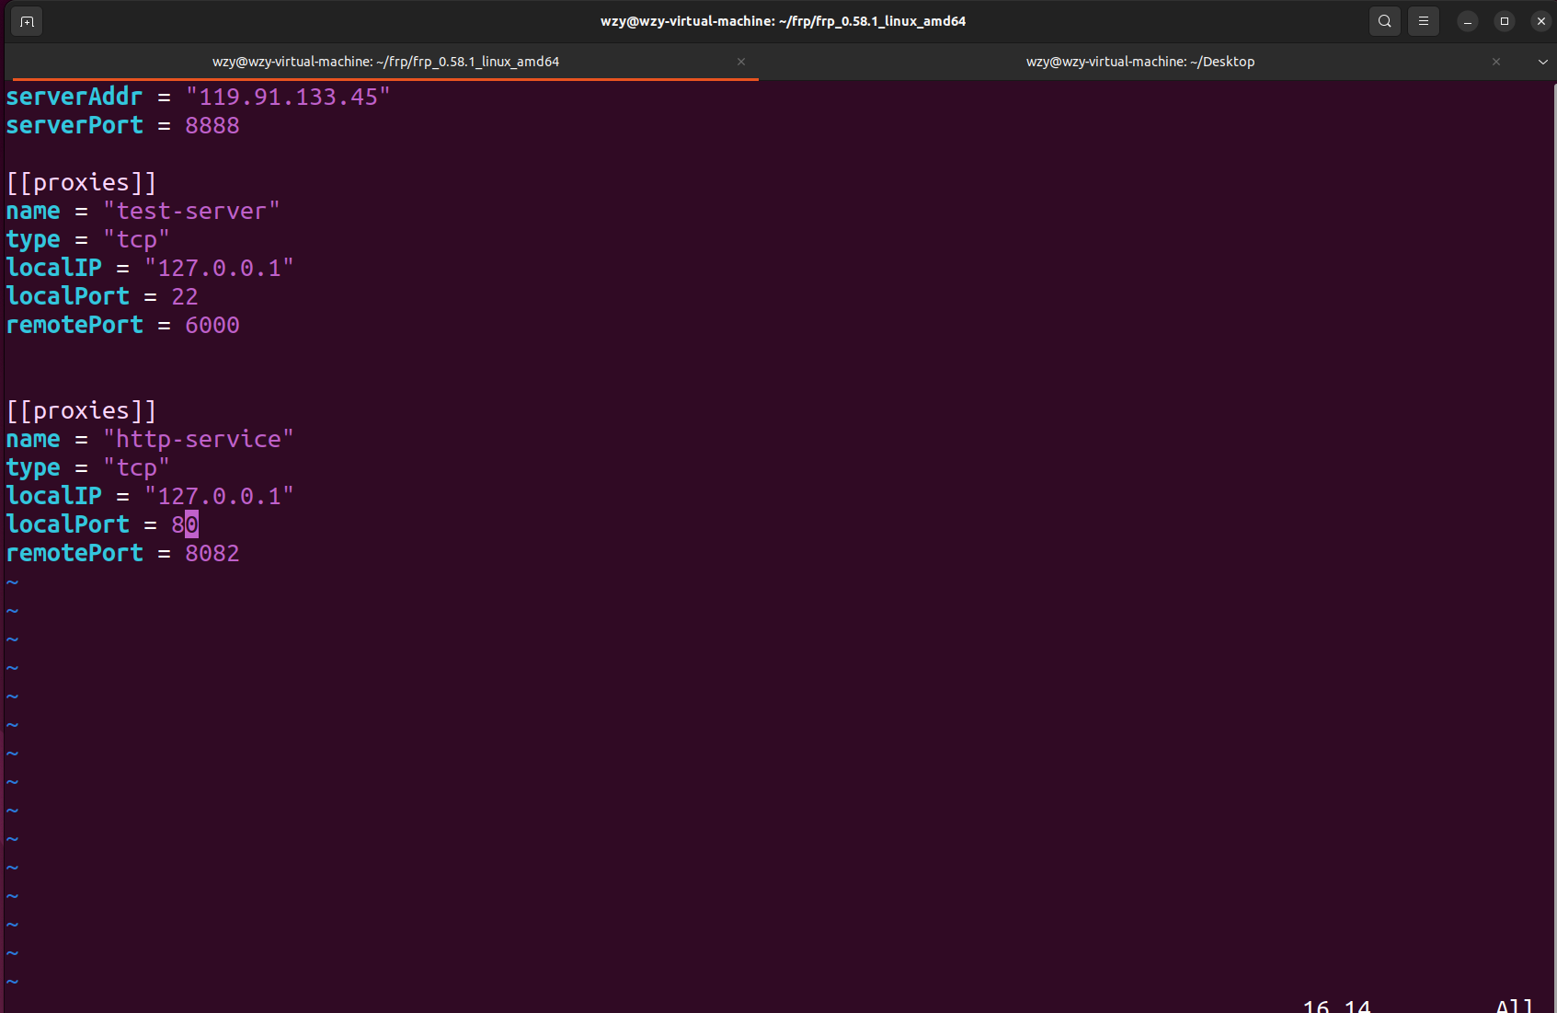Image resolution: width=1557 pixels, height=1013 pixels.
Task: Close the ~/Desktop terminal tab
Action: click(x=1496, y=62)
